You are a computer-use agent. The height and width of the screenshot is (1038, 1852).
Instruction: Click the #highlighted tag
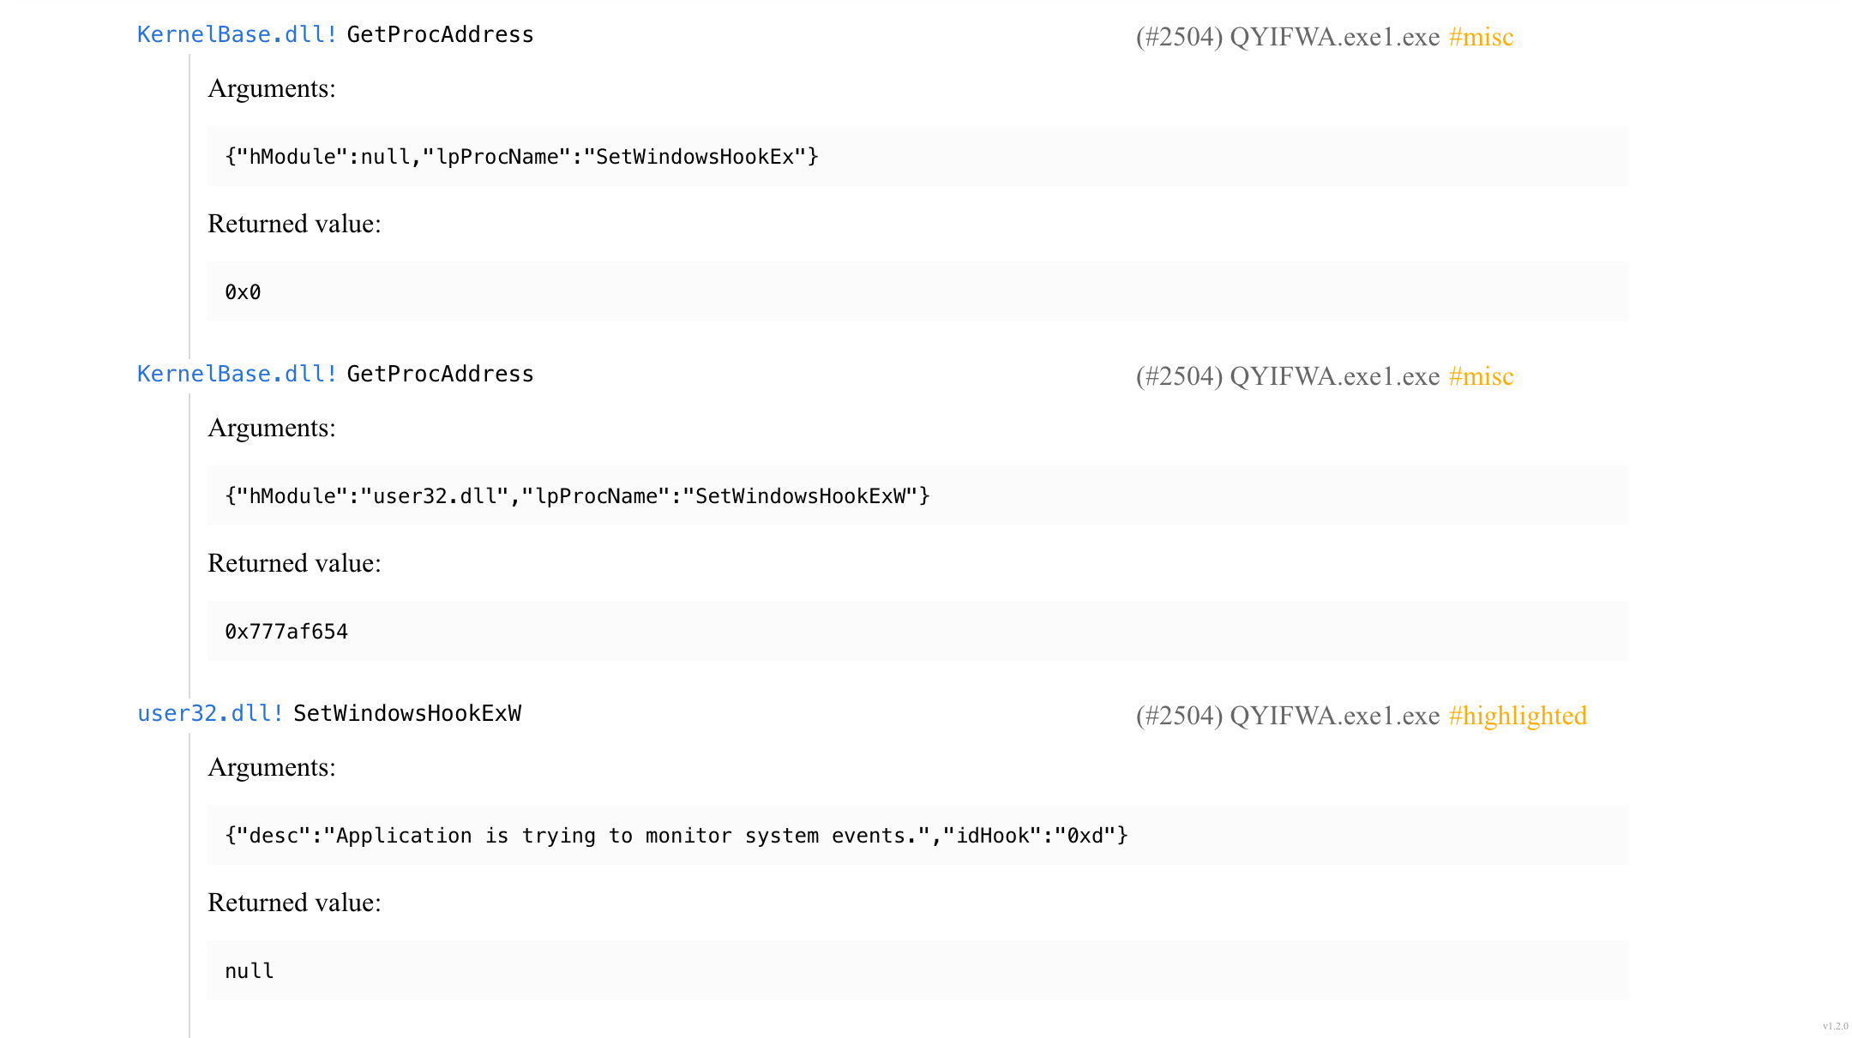(1517, 716)
